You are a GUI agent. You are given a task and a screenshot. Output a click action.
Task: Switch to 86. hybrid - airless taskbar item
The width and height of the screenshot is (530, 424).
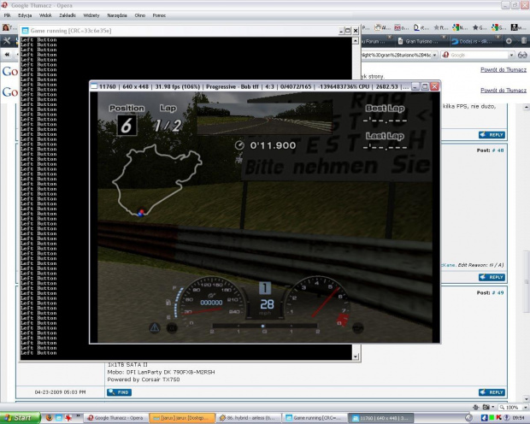click(x=248, y=418)
